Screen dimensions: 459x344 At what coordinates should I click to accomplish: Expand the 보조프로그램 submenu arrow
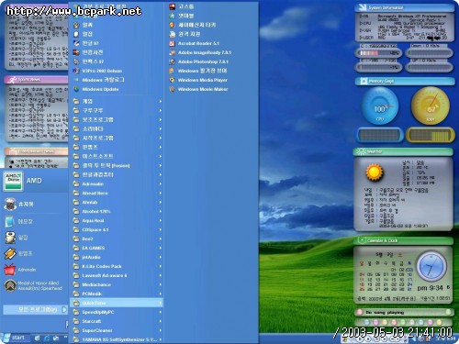161,119
